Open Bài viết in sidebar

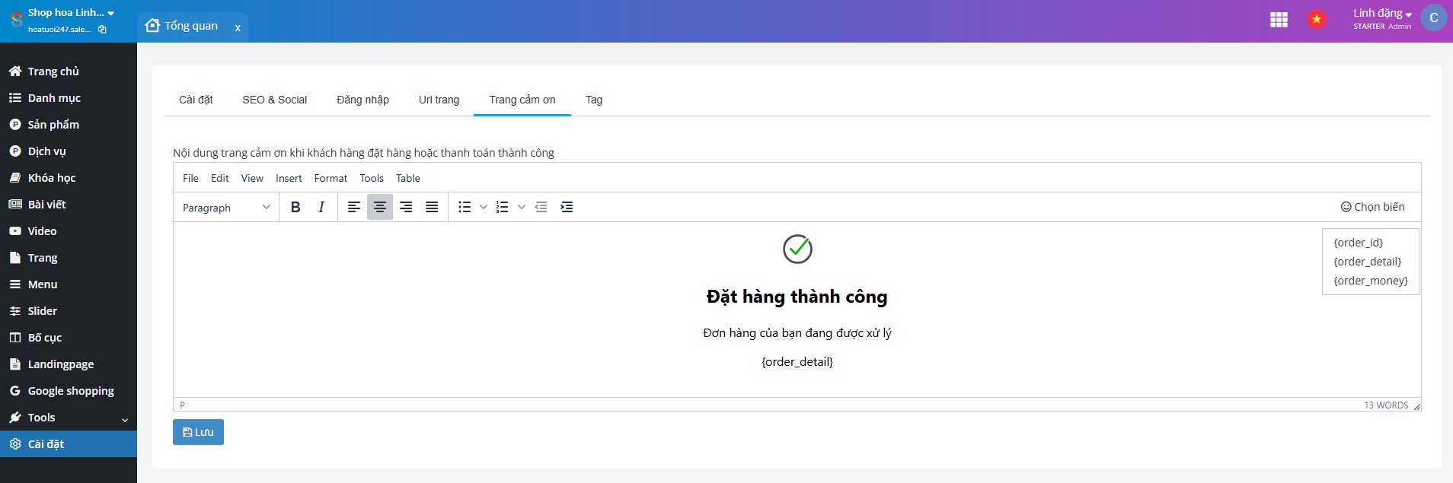pos(69,205)
